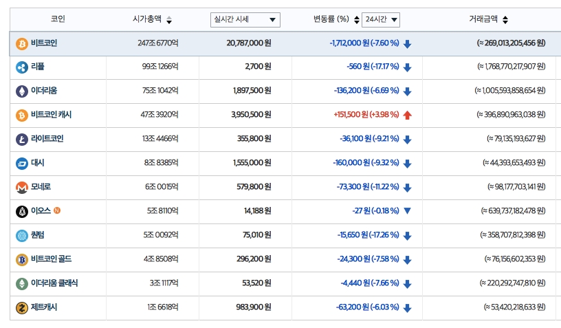
Task: Click the Bitcoin (비트코인) coin icon
Action: pyautogui.click(x=22, y=43)
